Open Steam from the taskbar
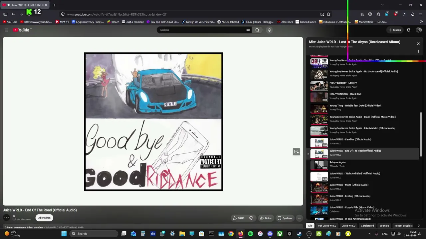This screenshot has height=239, width=426. pyautogui.click(x=299, y=234)
